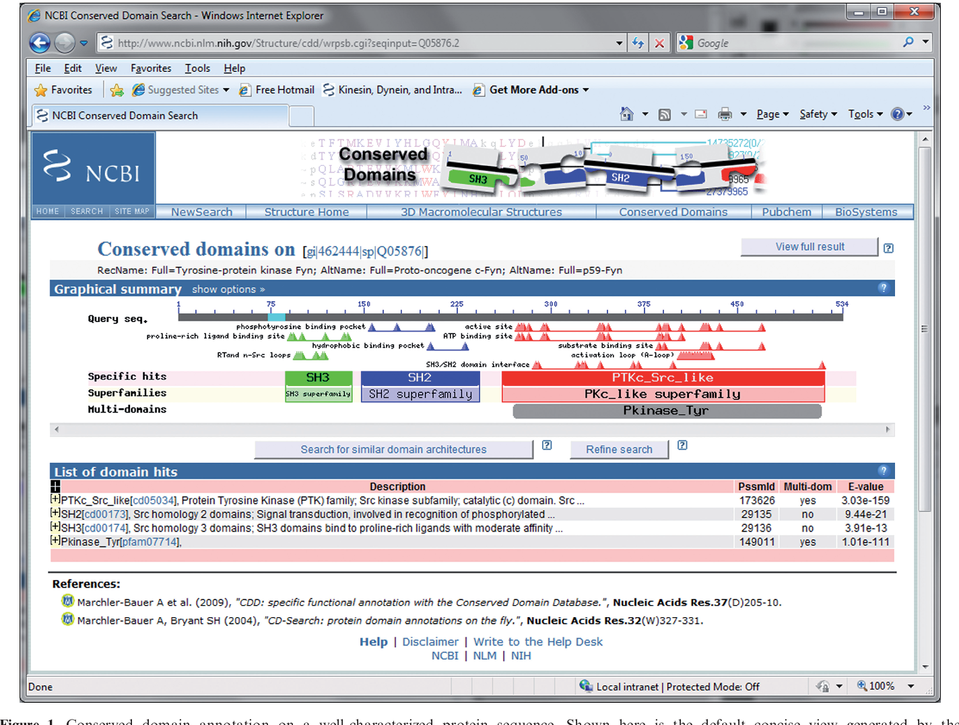The width and height of the screenshot is (959, 725).
Task: Click the browser Forward arrow button
Action: (x=65, y=43)
